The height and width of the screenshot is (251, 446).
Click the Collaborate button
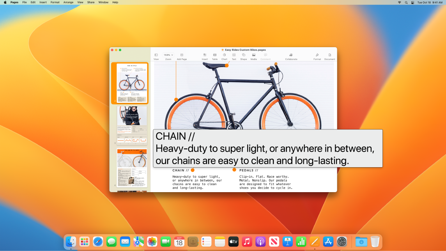click(291, 55)
